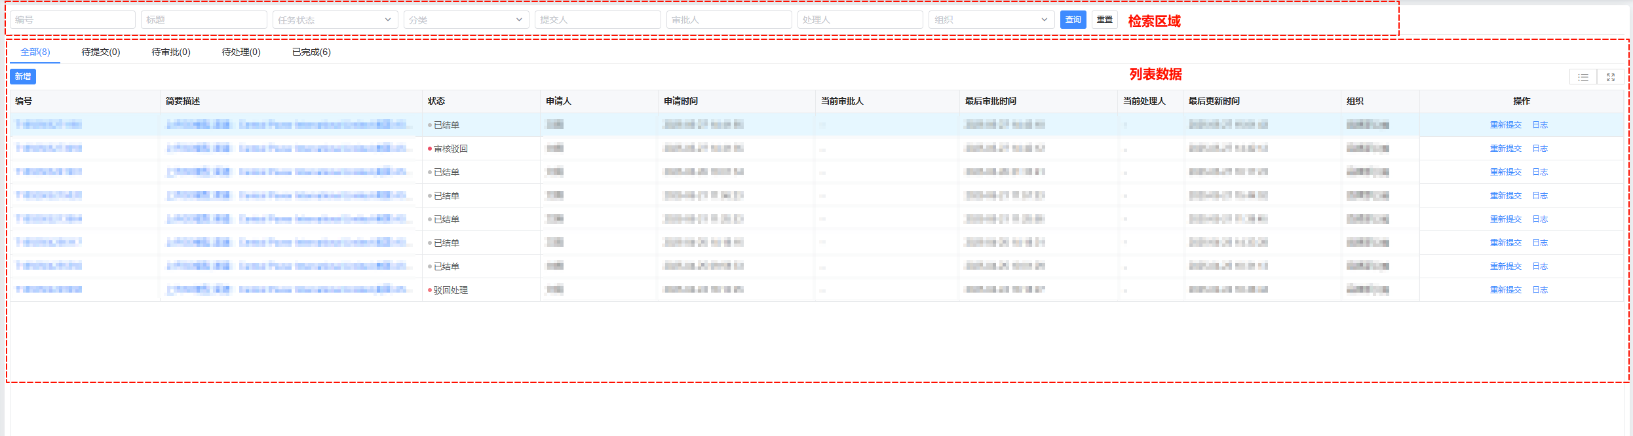
Task: Open the 组织 dropdown filter
Action: click(990, 20)
